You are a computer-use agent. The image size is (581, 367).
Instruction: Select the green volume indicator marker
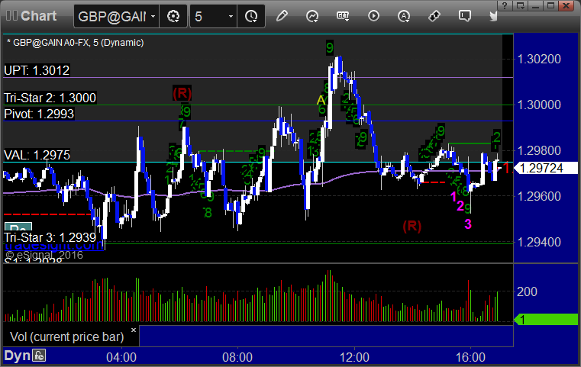tap(546, 319)
